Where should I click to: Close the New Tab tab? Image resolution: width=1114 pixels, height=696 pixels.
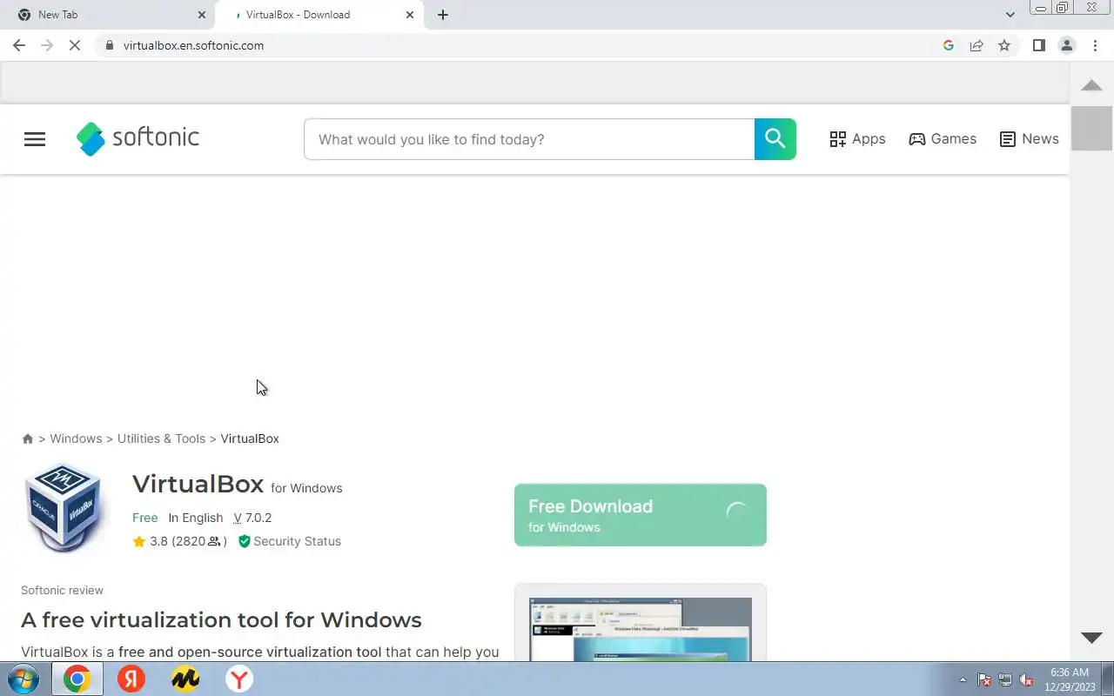[202, 15]
